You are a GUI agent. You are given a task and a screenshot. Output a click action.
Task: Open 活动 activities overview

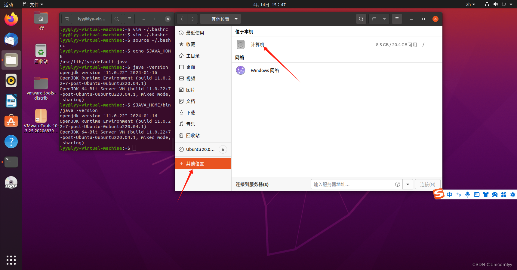[x=8, y=4]
